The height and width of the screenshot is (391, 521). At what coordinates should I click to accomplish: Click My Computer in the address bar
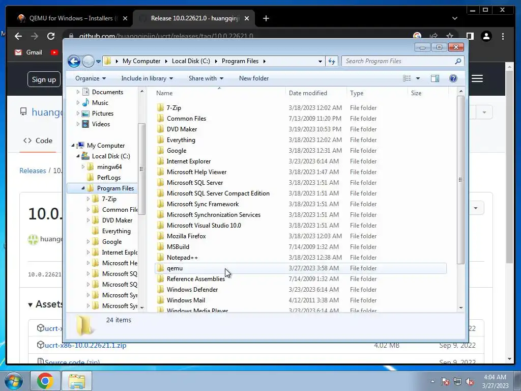[x=141, y=61]
